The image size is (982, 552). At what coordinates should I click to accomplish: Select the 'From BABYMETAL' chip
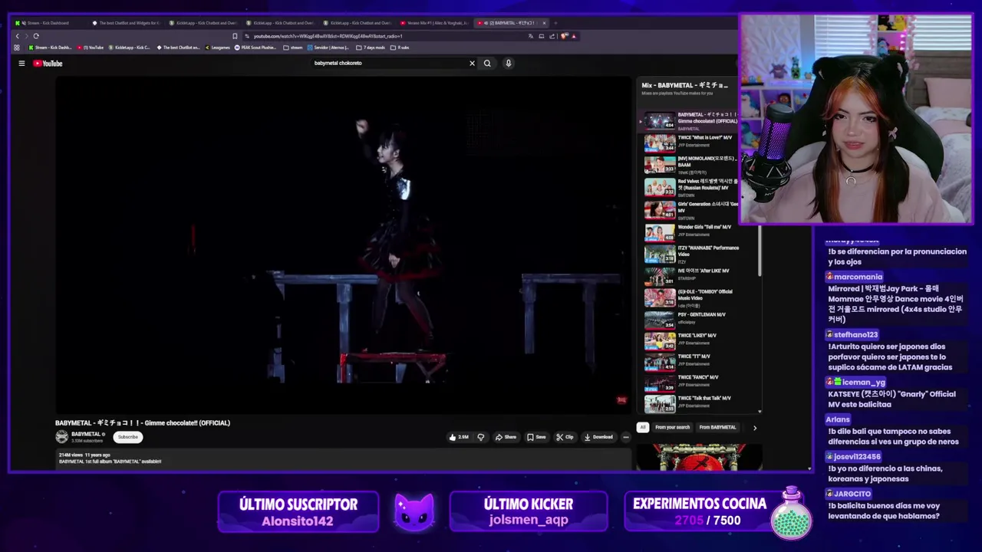click(717, 427)
